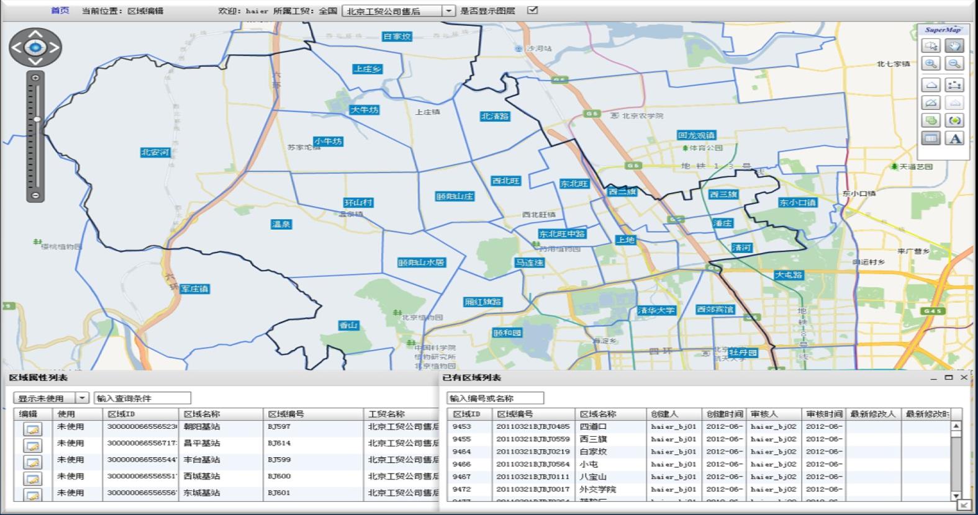978x515 pixels.
Task: Sort by 最新修改人 column header
Action: [873, 414]
